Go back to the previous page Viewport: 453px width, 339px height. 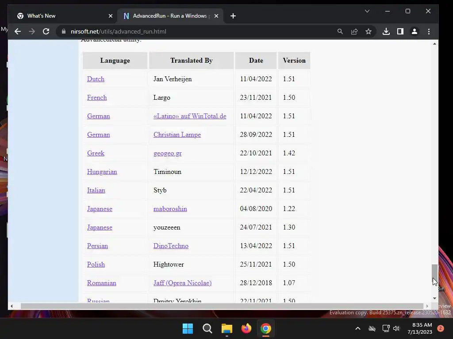[18, 31]
